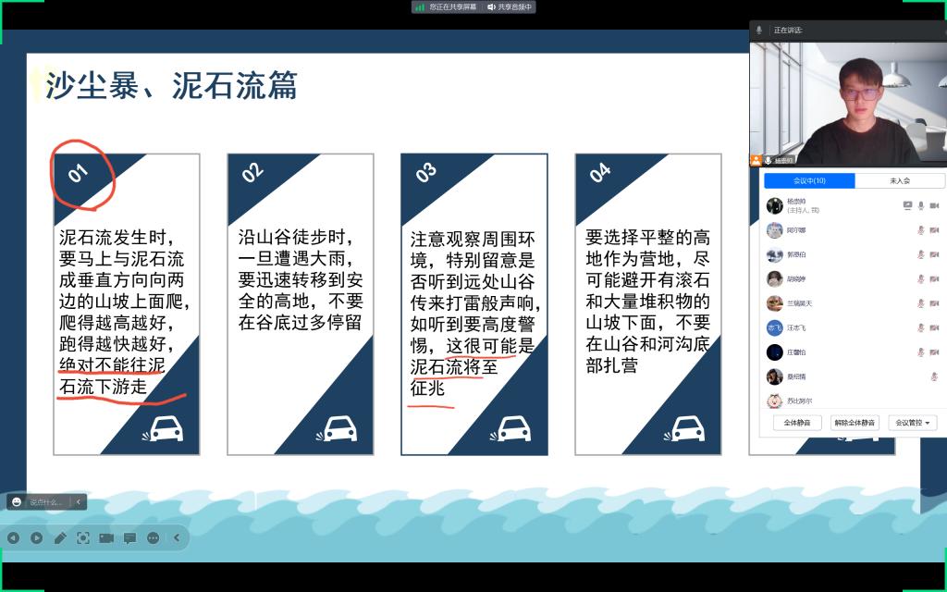Image resolution: width=947 pixels, height=592 pixels.
Task: Click the 全体静音 button
Action: [x=796, y=423]
